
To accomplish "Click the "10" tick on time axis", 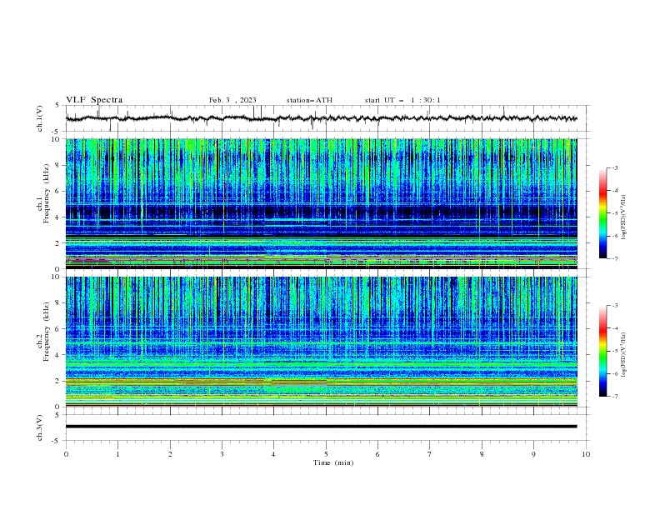I will [x=586, y=454].
